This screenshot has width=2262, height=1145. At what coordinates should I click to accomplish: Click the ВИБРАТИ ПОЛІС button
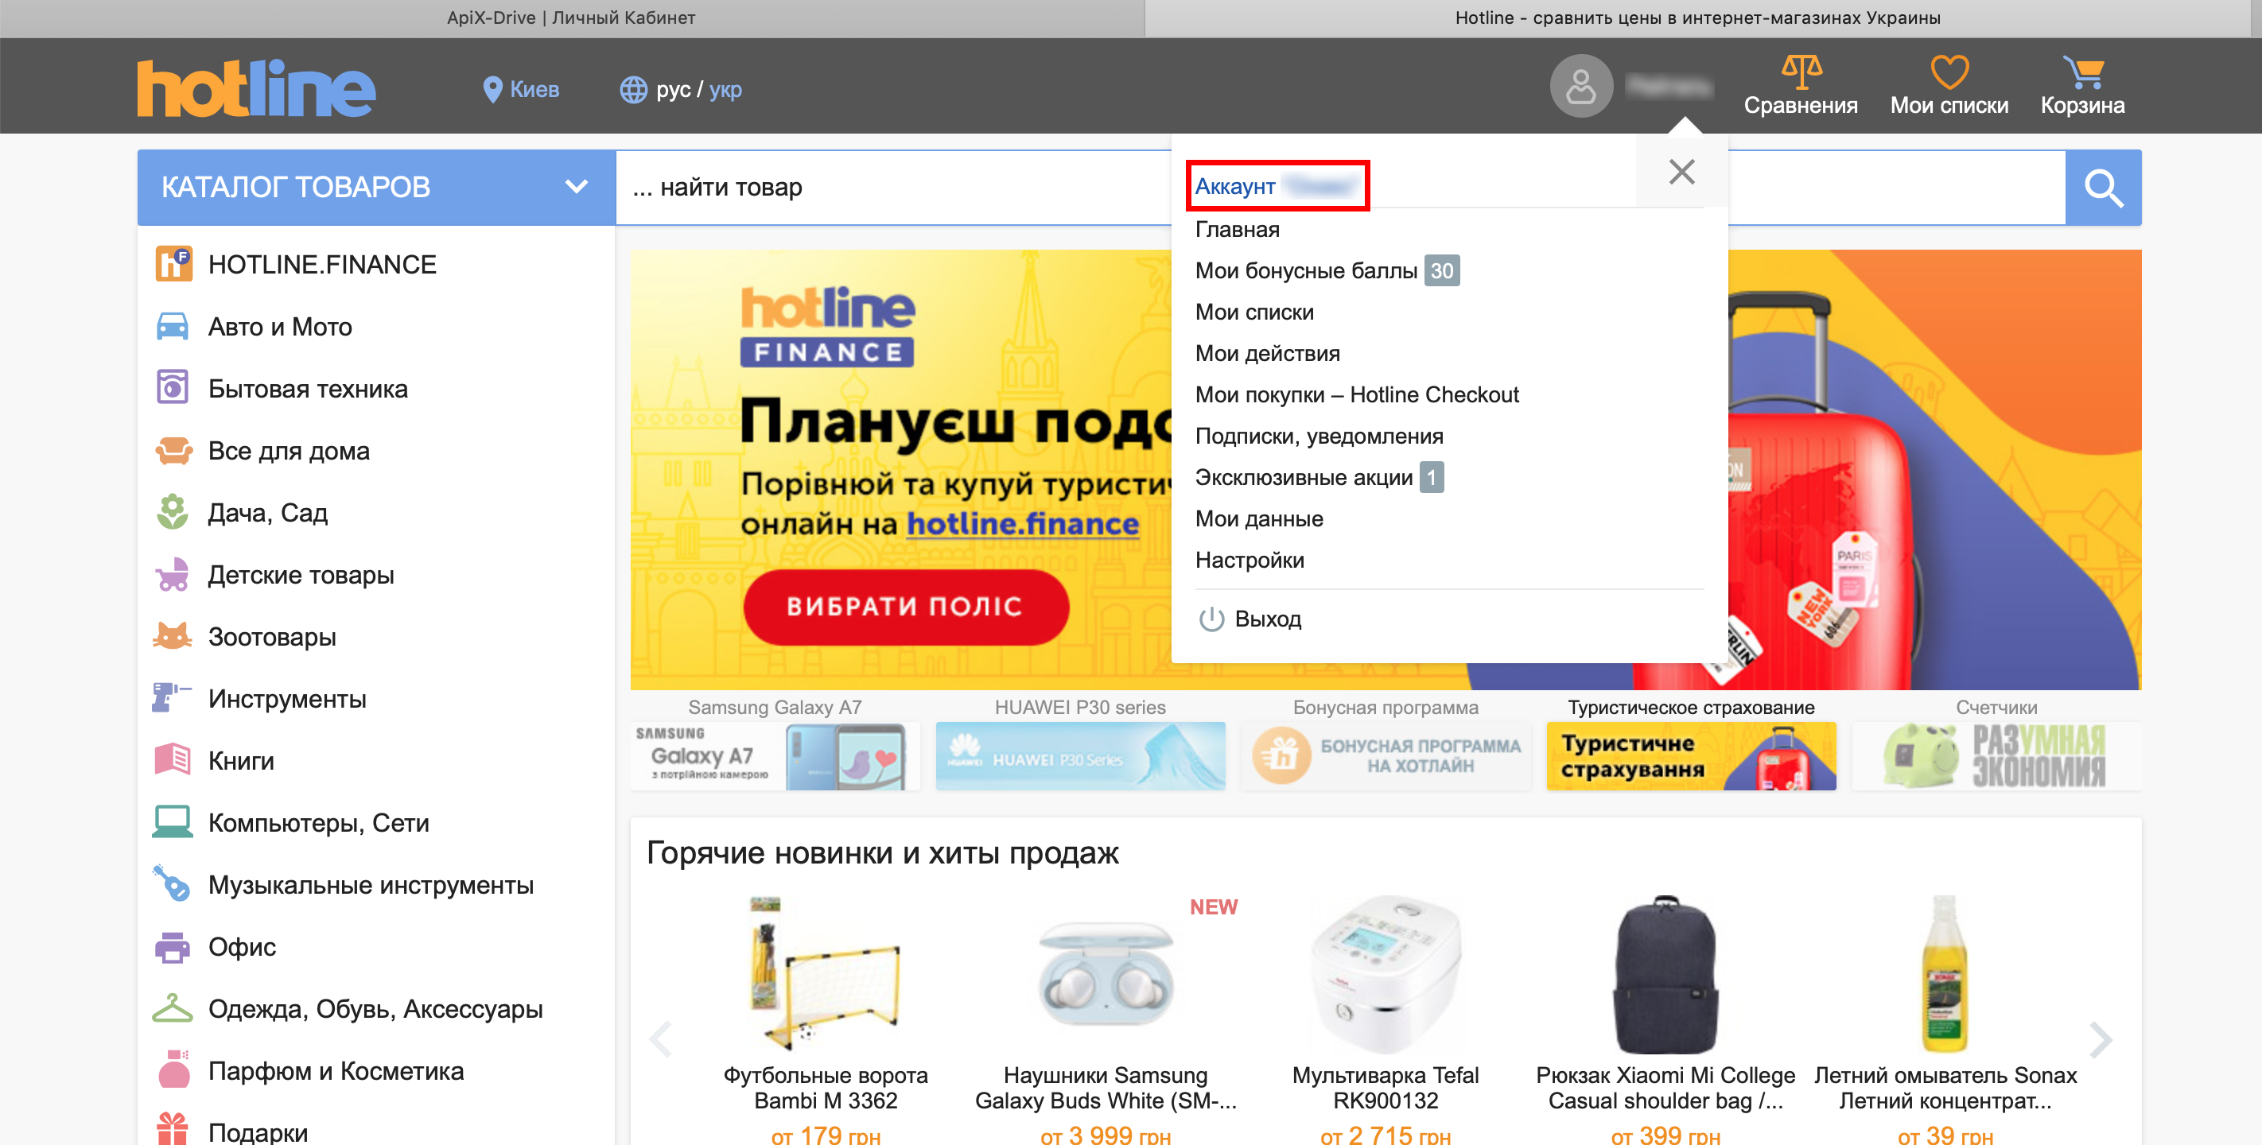(x=905, y=607)
